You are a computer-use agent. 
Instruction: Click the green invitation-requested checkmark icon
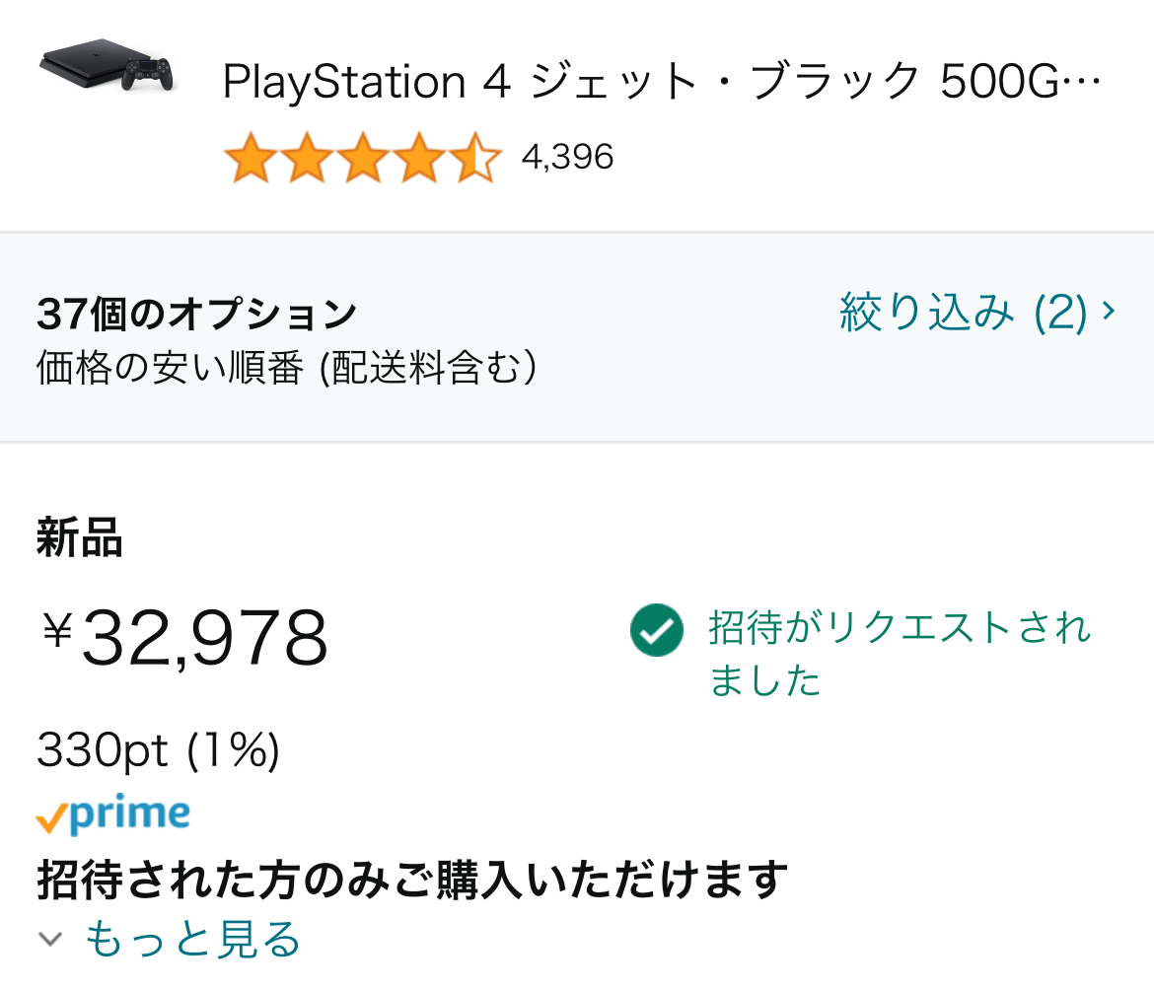pyautogui.click(x=656, y=630)
